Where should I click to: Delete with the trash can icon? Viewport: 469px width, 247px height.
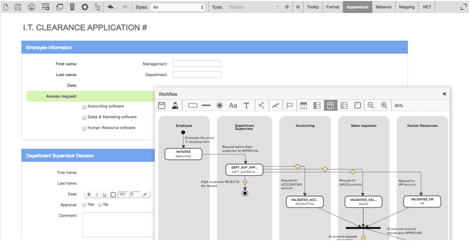tap(72, 7)
